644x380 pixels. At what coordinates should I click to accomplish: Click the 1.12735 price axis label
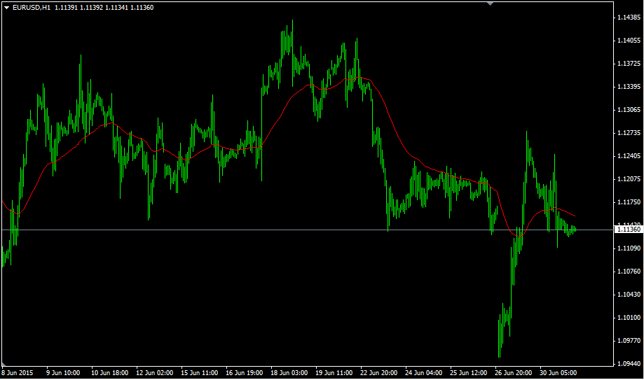(629, 133)
